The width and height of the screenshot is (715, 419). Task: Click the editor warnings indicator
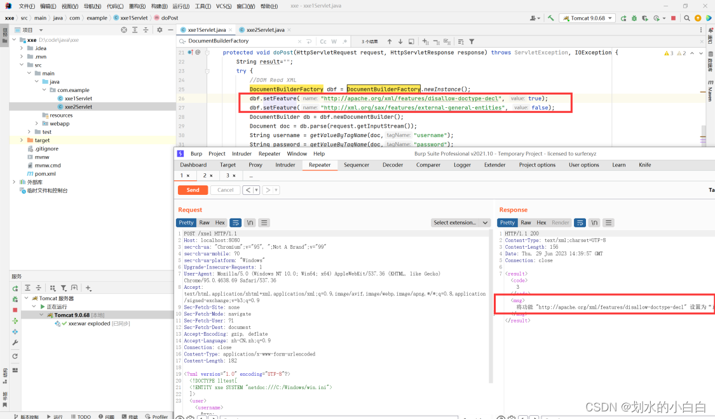(x=675, y=53)
